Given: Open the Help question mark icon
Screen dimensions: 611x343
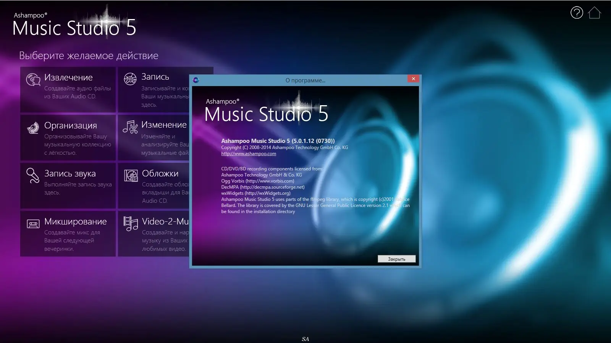Looking at the screenshot, I should [577, 13].
